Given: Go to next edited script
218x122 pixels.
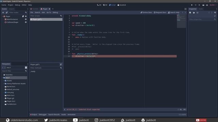Looking at the screenshot, I should coord(185,13).
